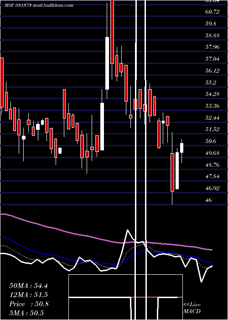Viewport: 228px width, 320px height.
Task: Click the 46.92 price axis label
Action: (212, 188)
